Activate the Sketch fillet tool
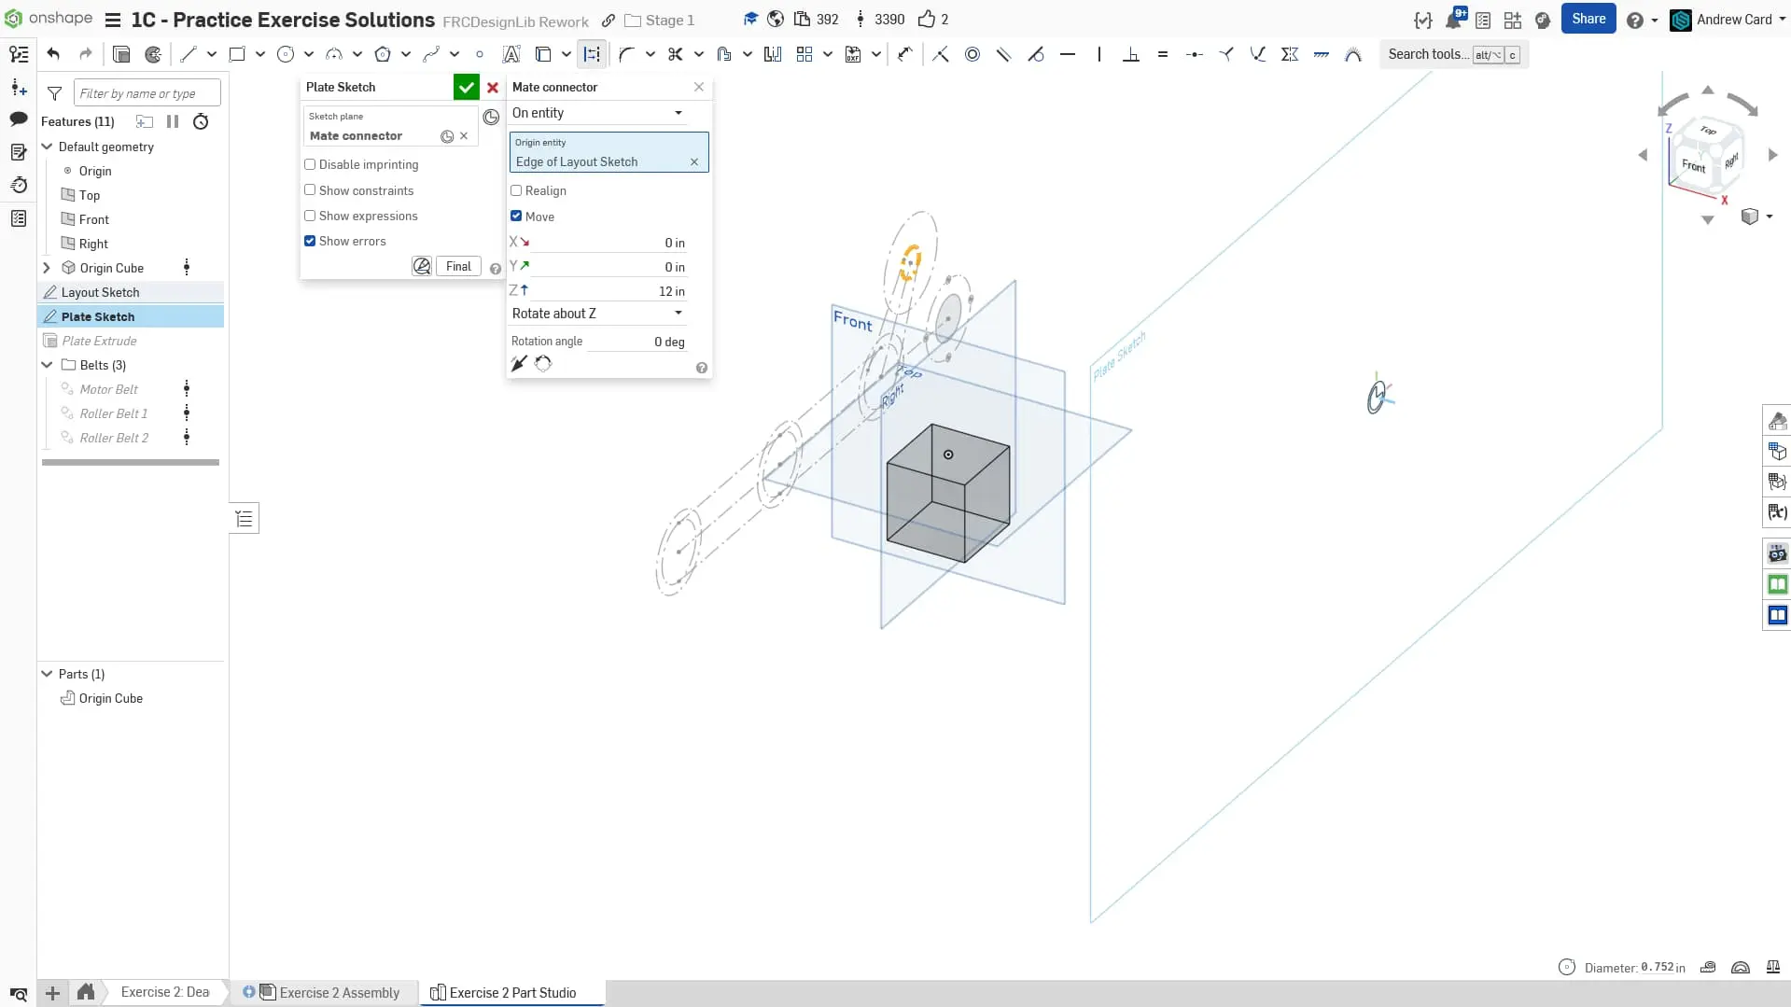Viewport: 1791px width, 1007px height. tap(626, 54)
